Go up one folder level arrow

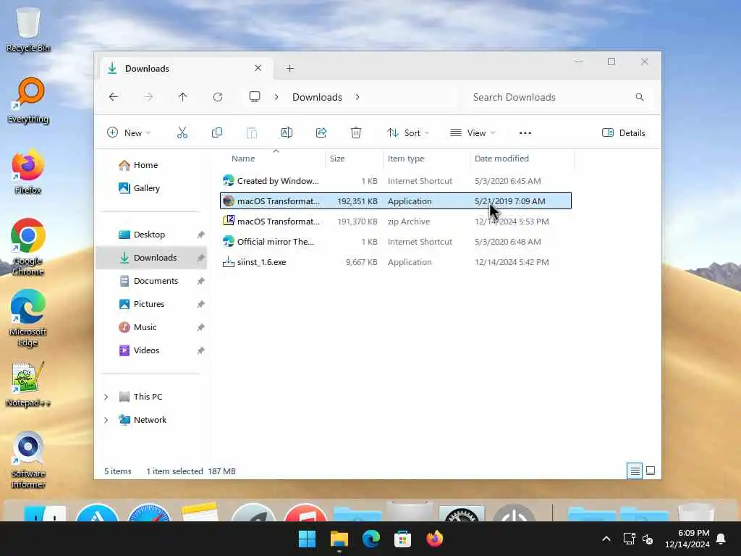click(x=183, y=97)
